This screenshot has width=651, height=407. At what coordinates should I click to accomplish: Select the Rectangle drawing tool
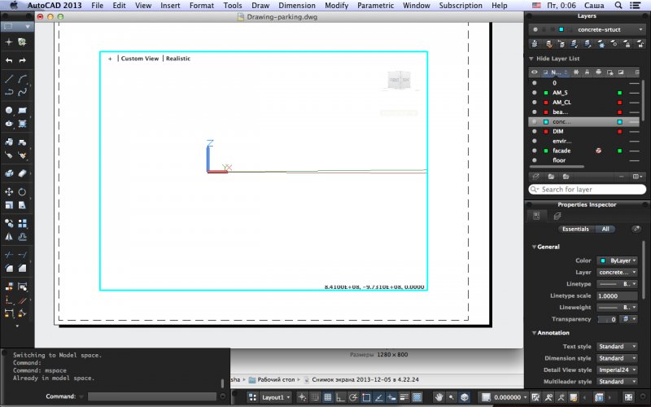[23, 110]
